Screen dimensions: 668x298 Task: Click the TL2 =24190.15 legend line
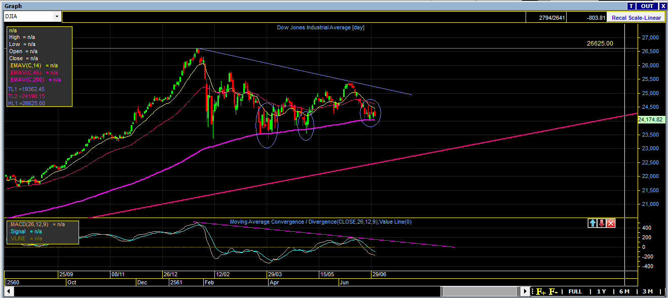coord(26,96)
